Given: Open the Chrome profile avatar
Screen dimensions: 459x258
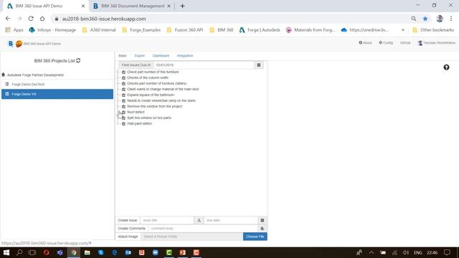Looking at the screenshot, I should point(440,19).
